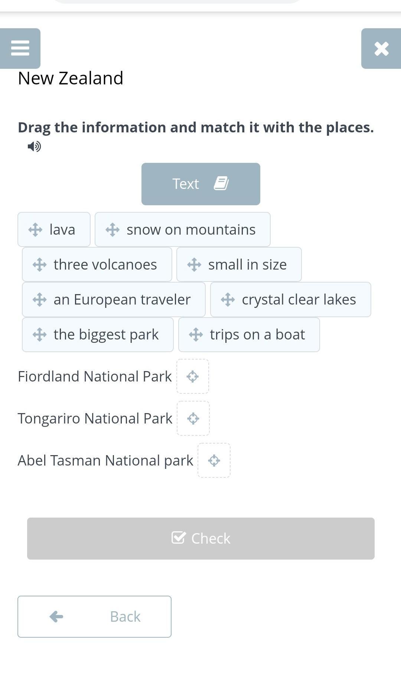The width and height of the screenshot is (401, 673).
Task: Close the exercise with the X icon
Action: coord(381,48)
